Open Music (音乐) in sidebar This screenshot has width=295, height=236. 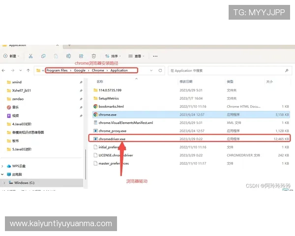click(x=13, y=107)
